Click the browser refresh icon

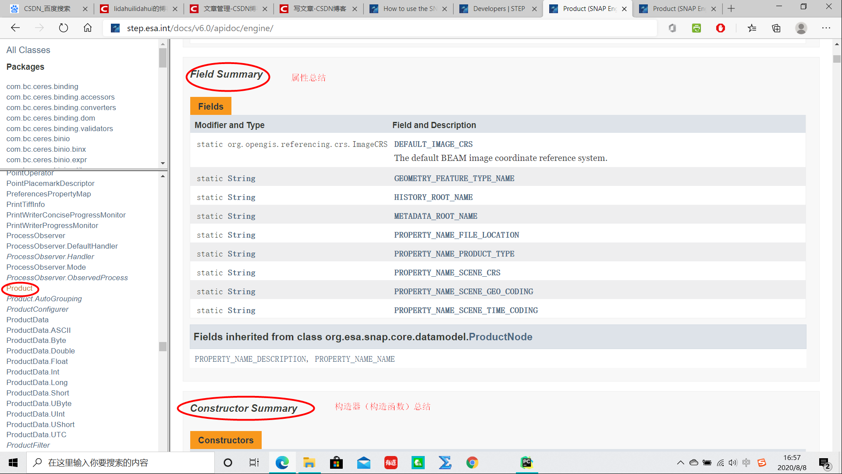click(64, 28)
